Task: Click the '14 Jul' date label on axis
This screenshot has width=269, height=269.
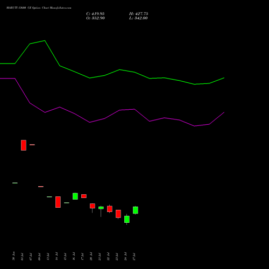Action: (56, 256)
